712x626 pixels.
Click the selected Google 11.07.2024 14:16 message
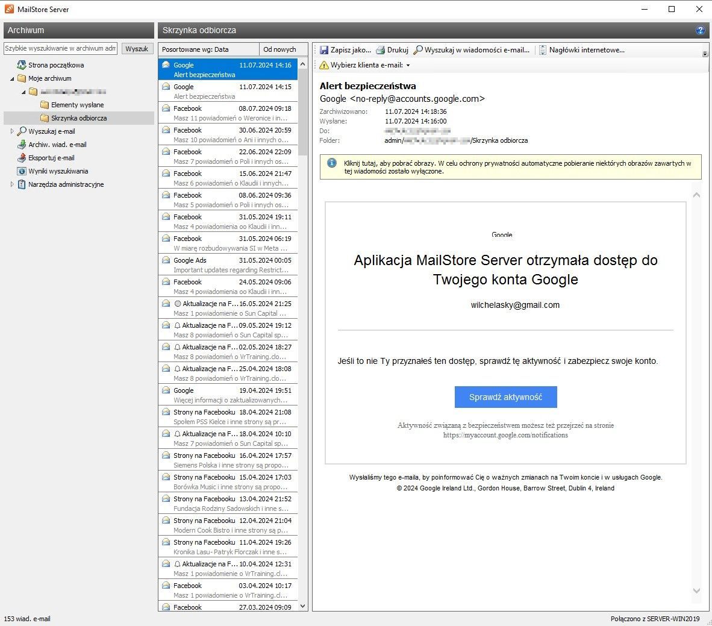(228, 69)
